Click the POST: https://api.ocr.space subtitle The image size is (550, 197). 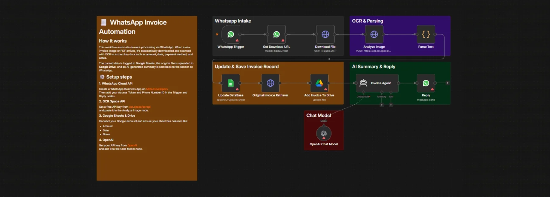(x=373, y=51)
